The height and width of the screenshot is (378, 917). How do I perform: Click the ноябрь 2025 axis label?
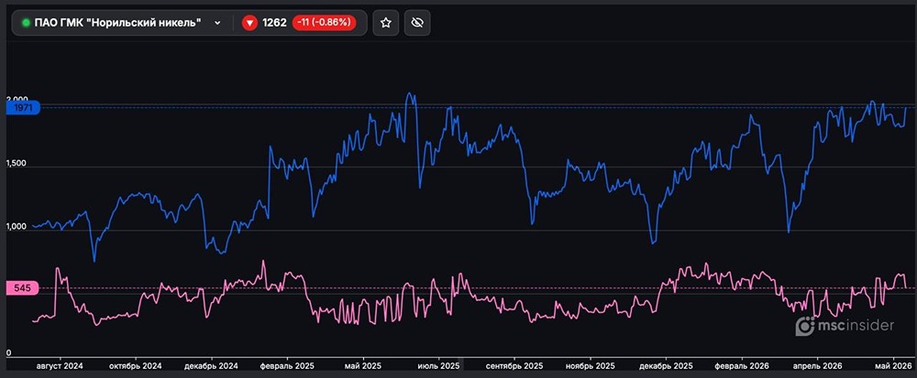(591, 366)
